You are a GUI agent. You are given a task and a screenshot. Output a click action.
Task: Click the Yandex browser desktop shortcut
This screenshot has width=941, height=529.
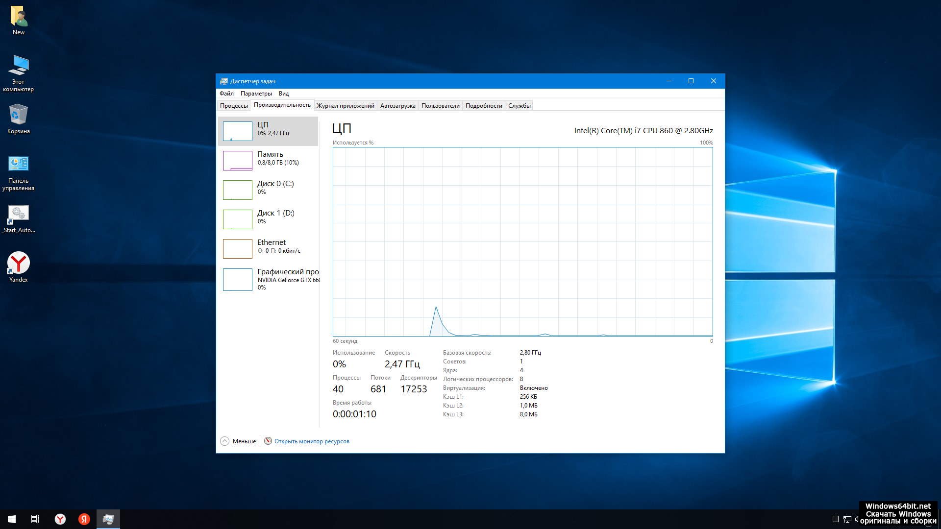click(x=19, y=266)
